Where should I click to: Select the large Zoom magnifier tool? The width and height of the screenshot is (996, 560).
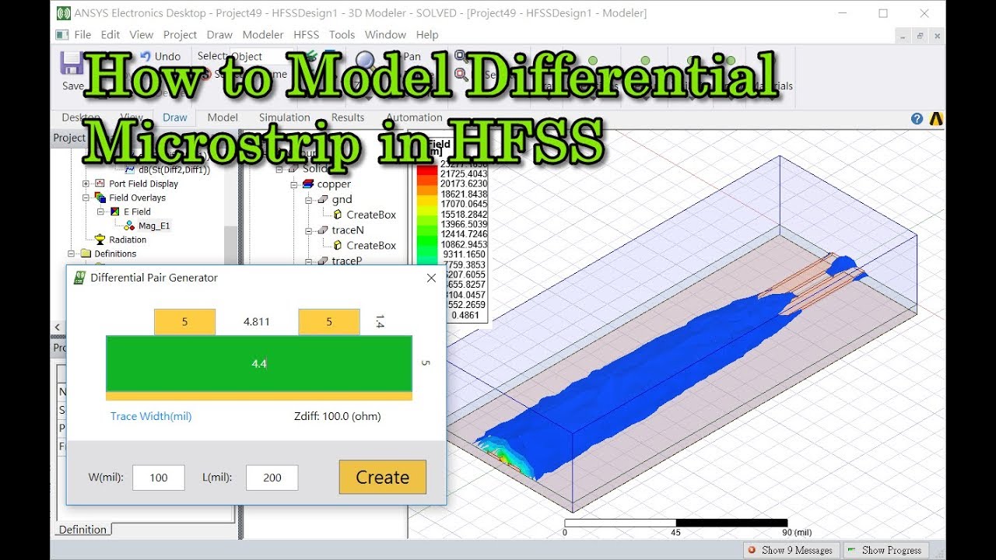(366, 62)
